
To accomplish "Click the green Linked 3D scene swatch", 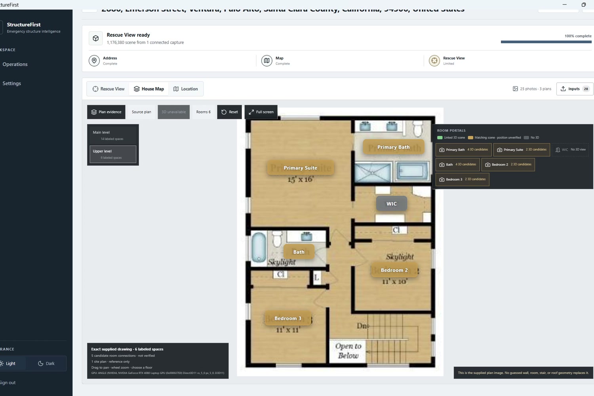I will [x=440, y=138].
